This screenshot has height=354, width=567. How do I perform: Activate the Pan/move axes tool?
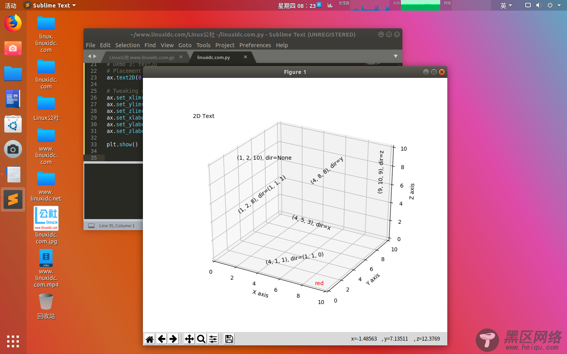[x=189, y=339]
